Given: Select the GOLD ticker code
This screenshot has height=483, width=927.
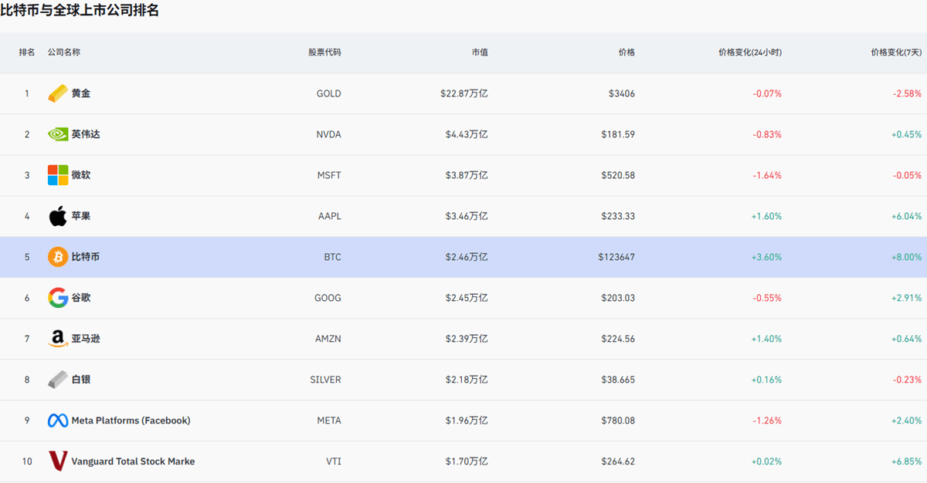Looking at the screenshot, I should (328, 93).
